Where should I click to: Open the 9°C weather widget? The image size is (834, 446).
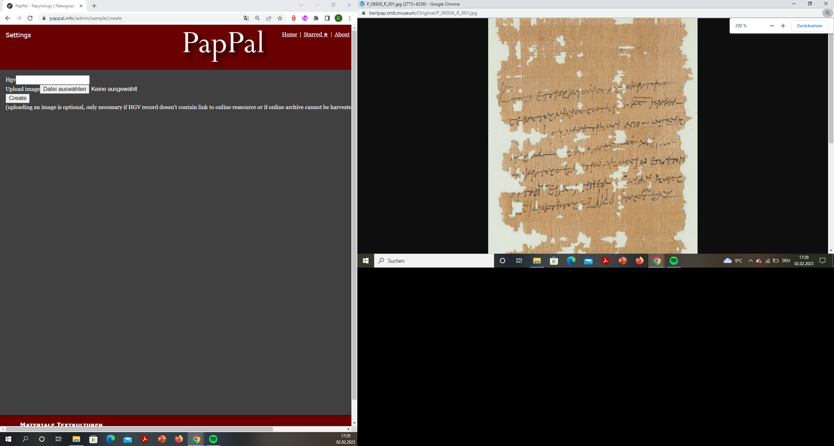point(733,261)
